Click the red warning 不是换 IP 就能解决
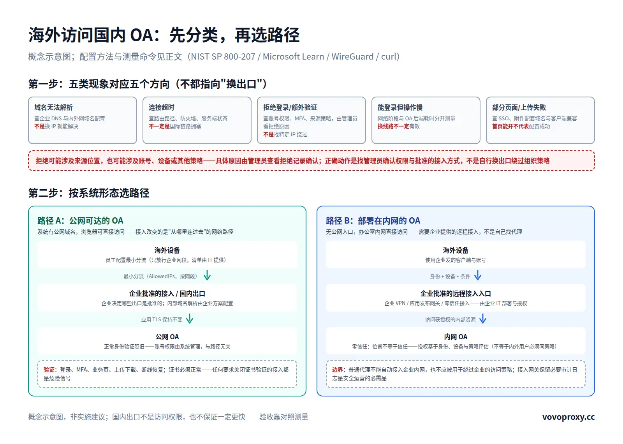The image size is (623, 444). click(x=56, y=126)
